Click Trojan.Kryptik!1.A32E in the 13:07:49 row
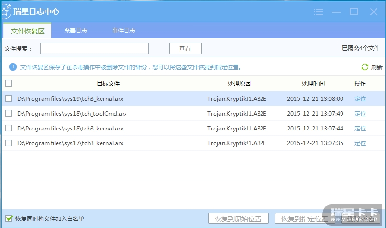The width and height of the screenshot is (386, 228). click(x=237, y=113)
